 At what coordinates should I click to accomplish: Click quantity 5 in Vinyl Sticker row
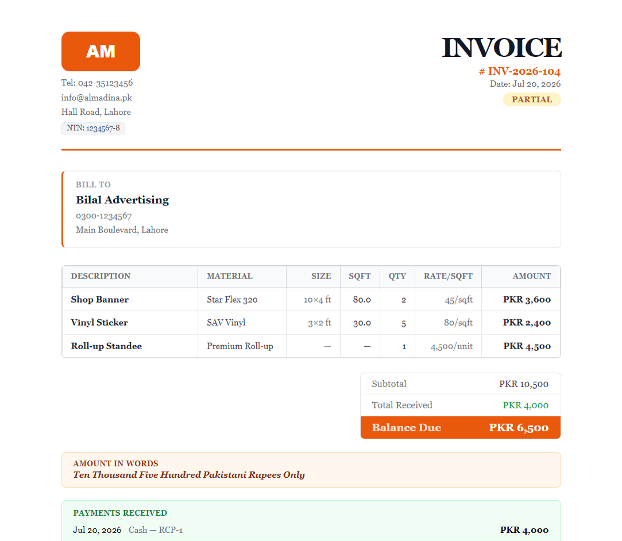coord(403,323)
